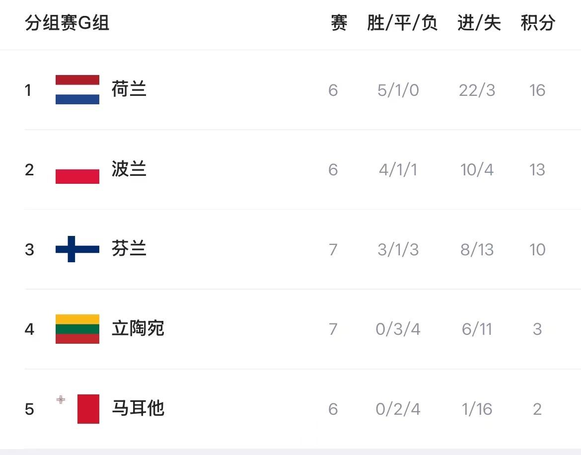This screenshot has width=581, height=455.
Task: Select the 立陶宛 team name
Action: [138, 329]
